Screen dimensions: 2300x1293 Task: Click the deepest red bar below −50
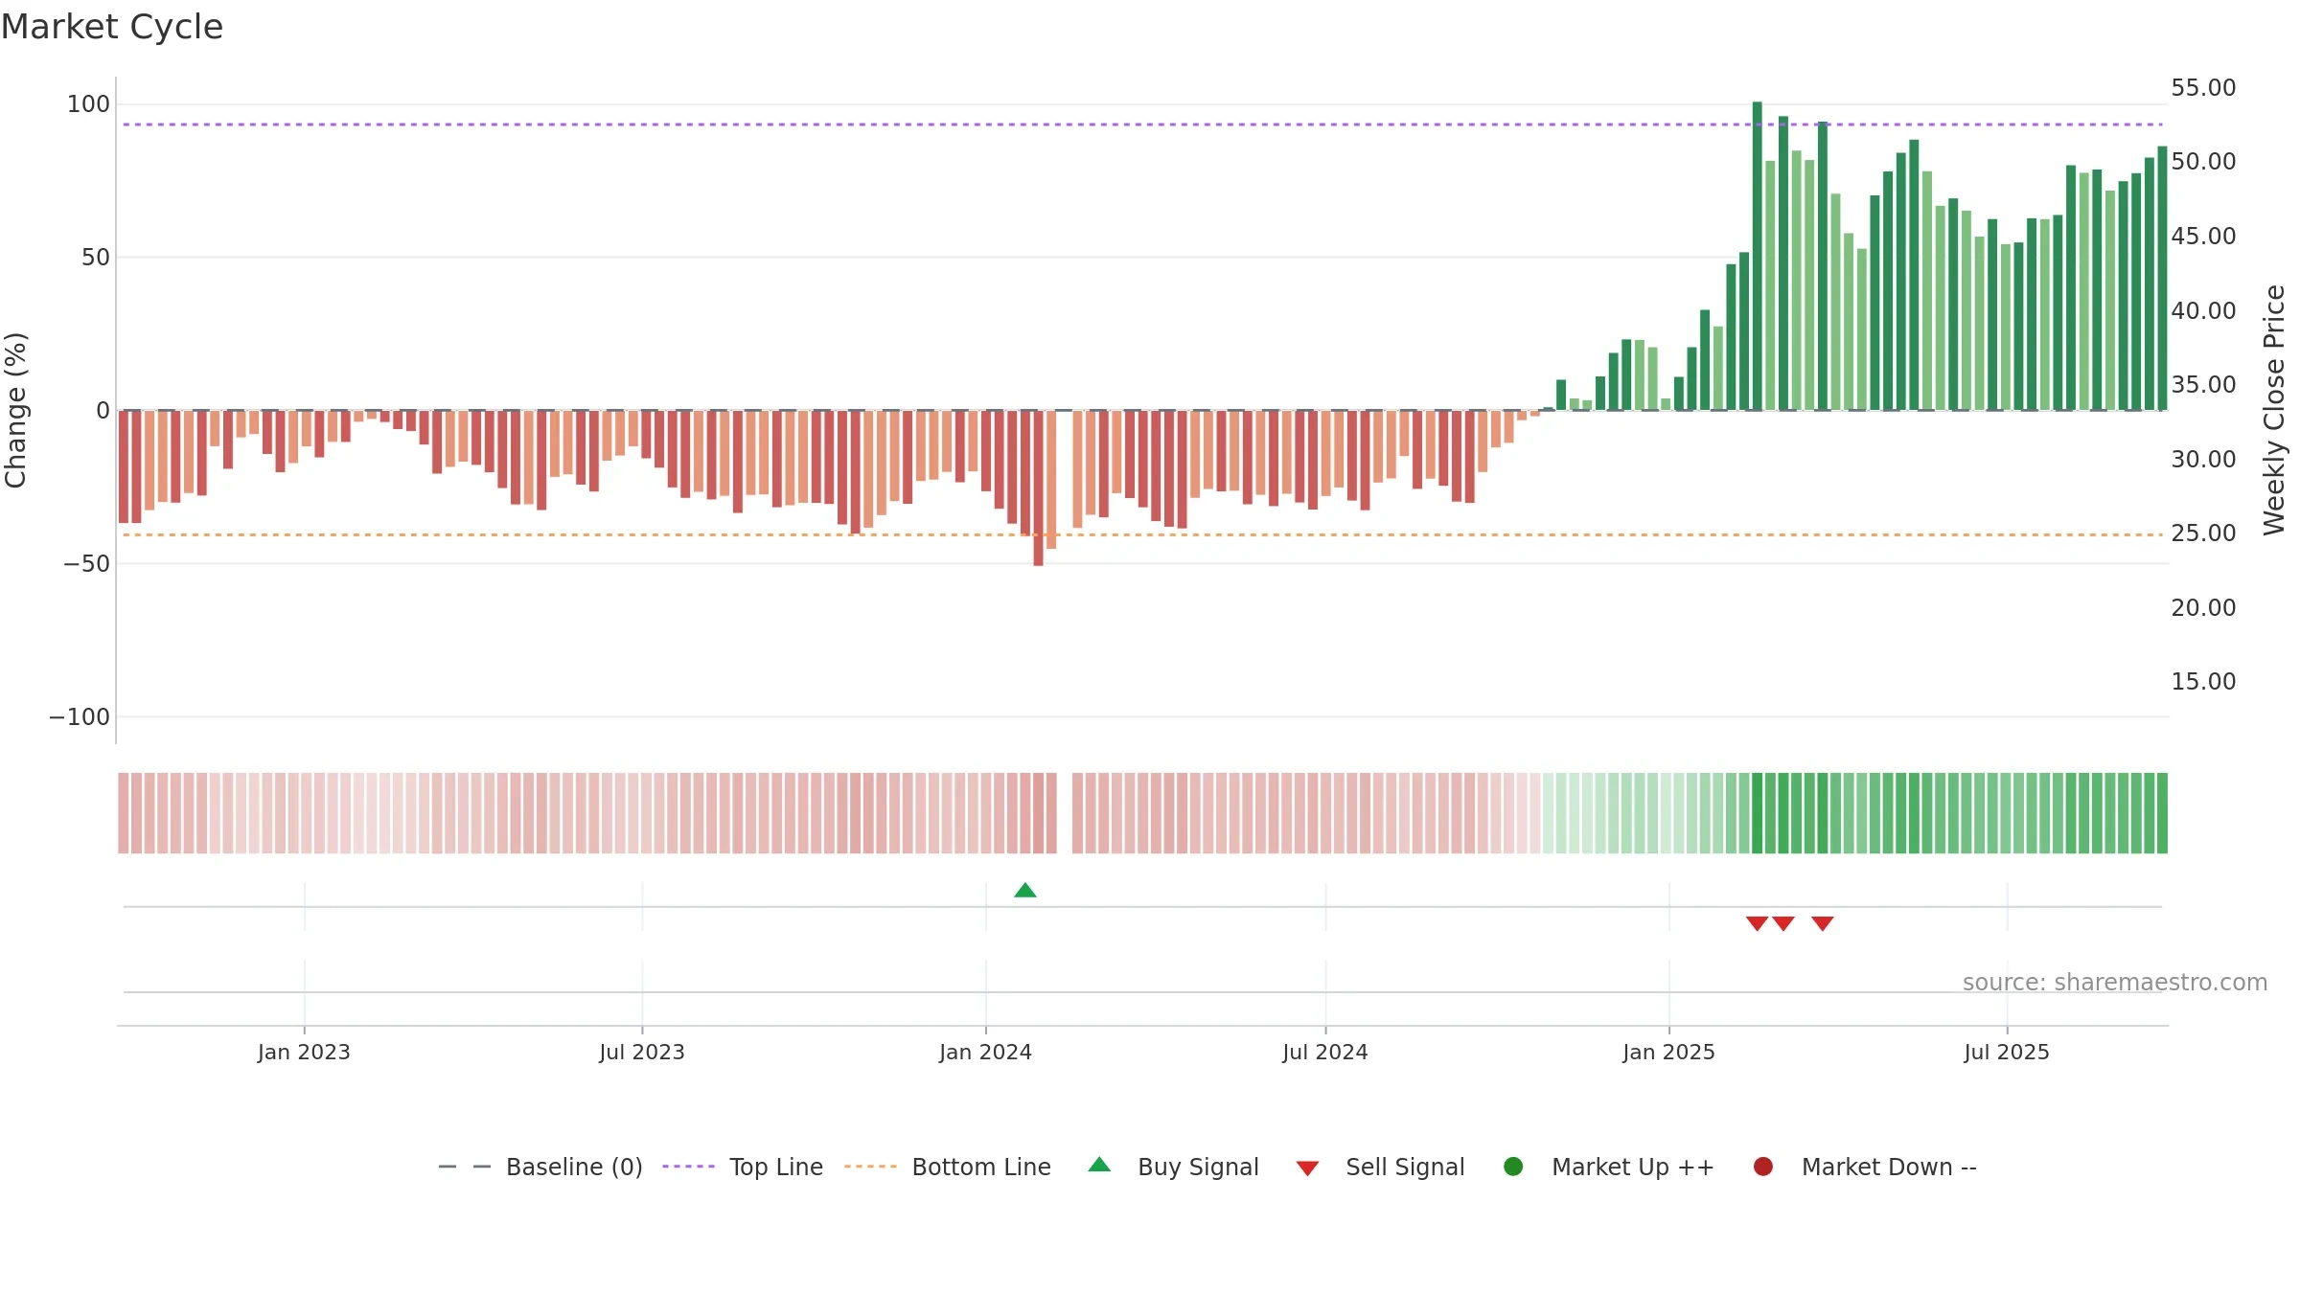click(x=1038, y=488)
